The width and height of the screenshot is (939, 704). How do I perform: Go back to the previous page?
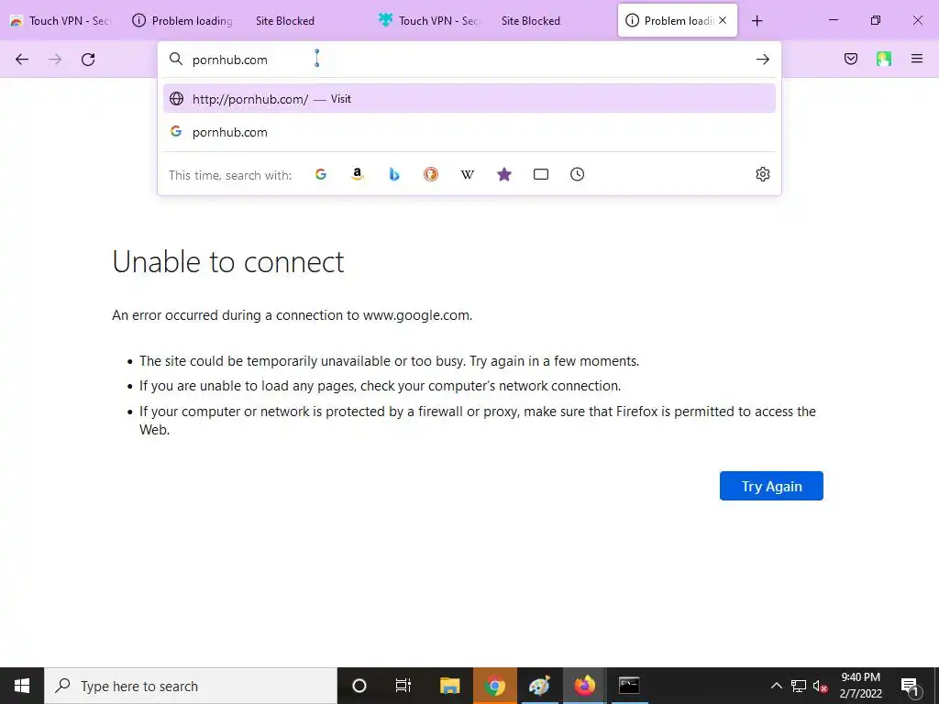22,60
